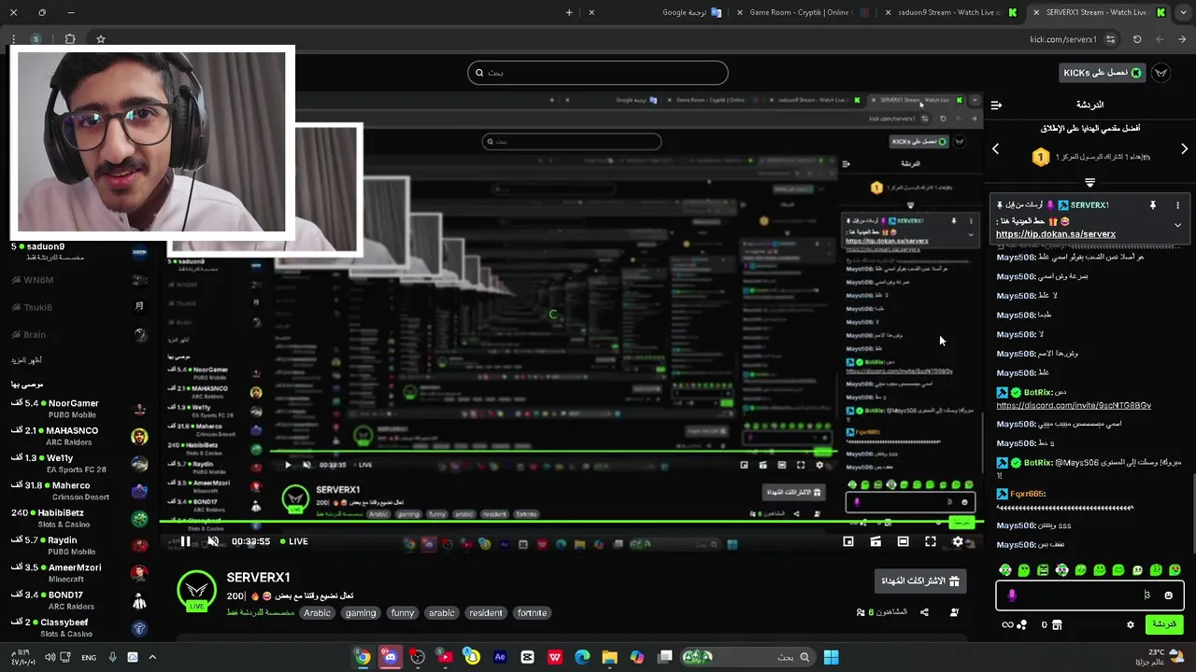Open Raydin PUBG Mobile channel

(79, 545)
